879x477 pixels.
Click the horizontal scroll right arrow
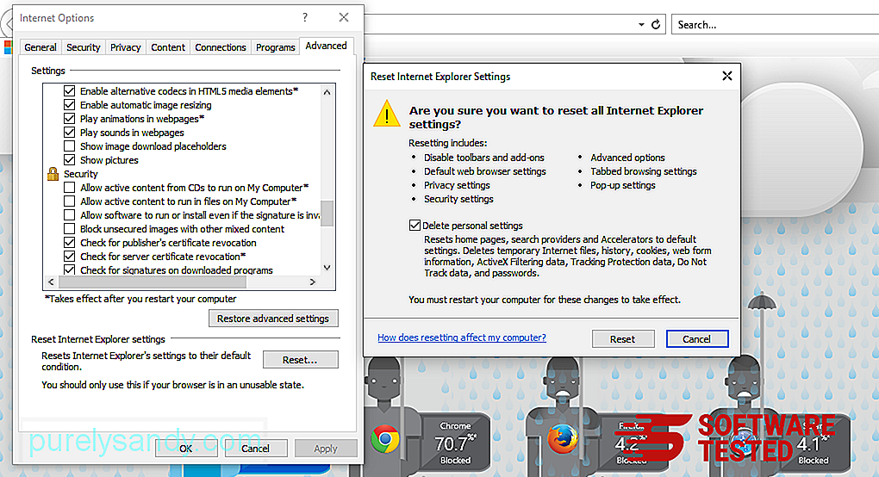[x=313, y=282]
